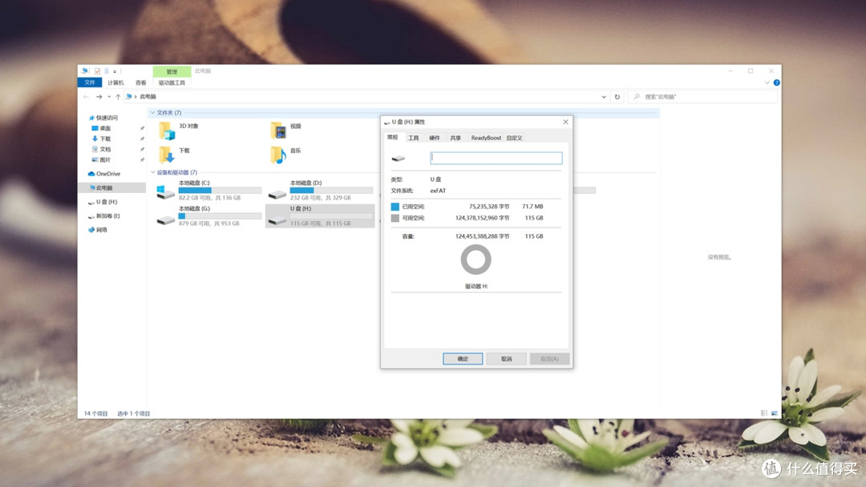The width and height of the screenshot is (866, 487).
Task: Switch to details view in status bar
Action: [764, 413]
